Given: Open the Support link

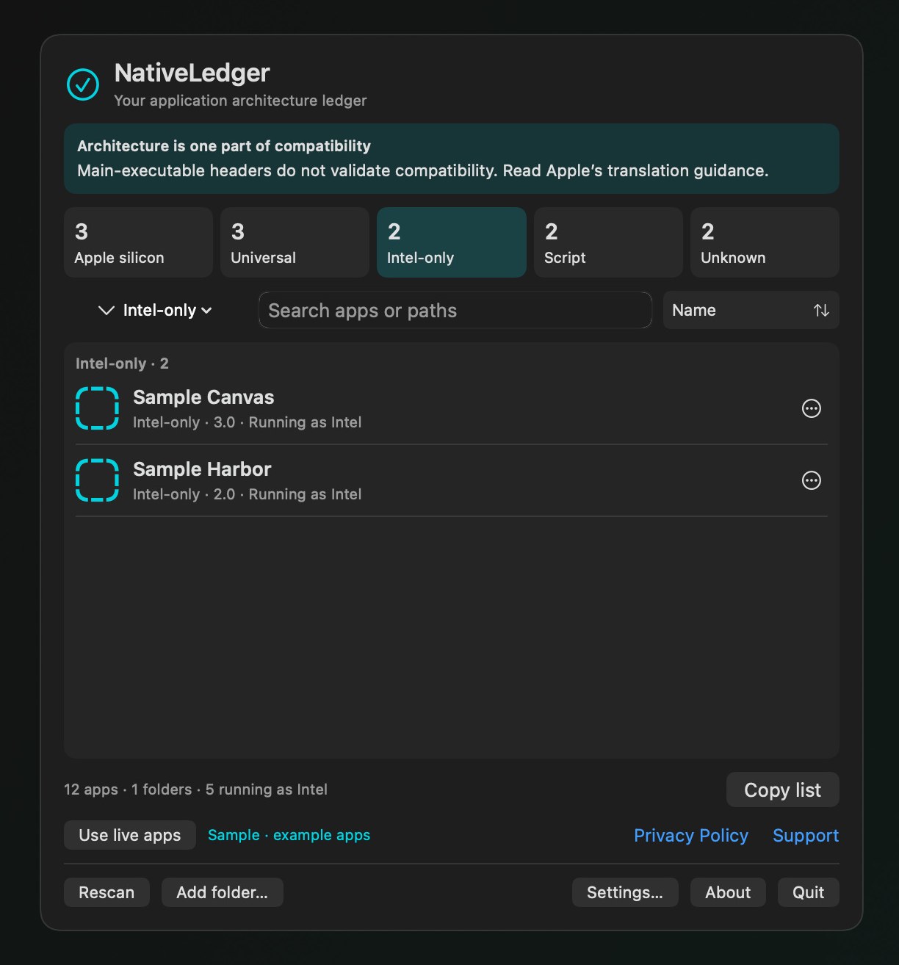Looking at the screenshot, I should coord(806,836).
